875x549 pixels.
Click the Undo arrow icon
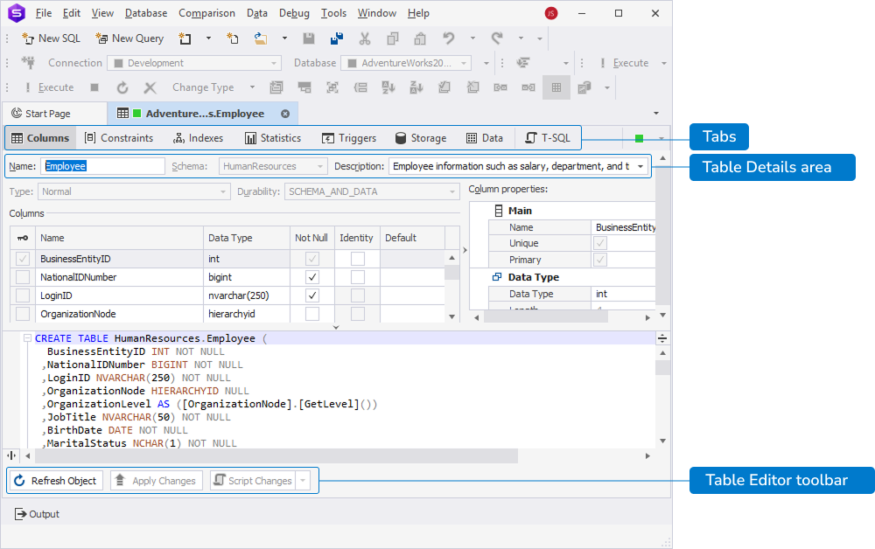tap(449, 38)
